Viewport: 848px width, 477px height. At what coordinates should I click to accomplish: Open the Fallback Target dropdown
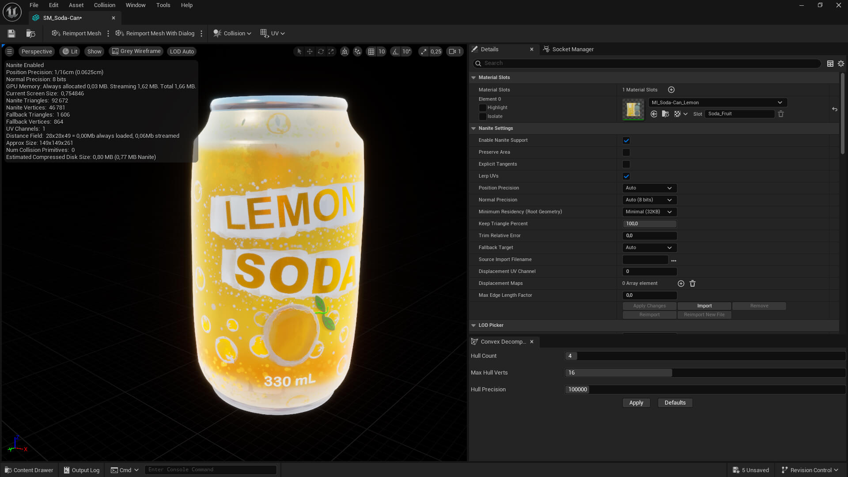(649, 248)
